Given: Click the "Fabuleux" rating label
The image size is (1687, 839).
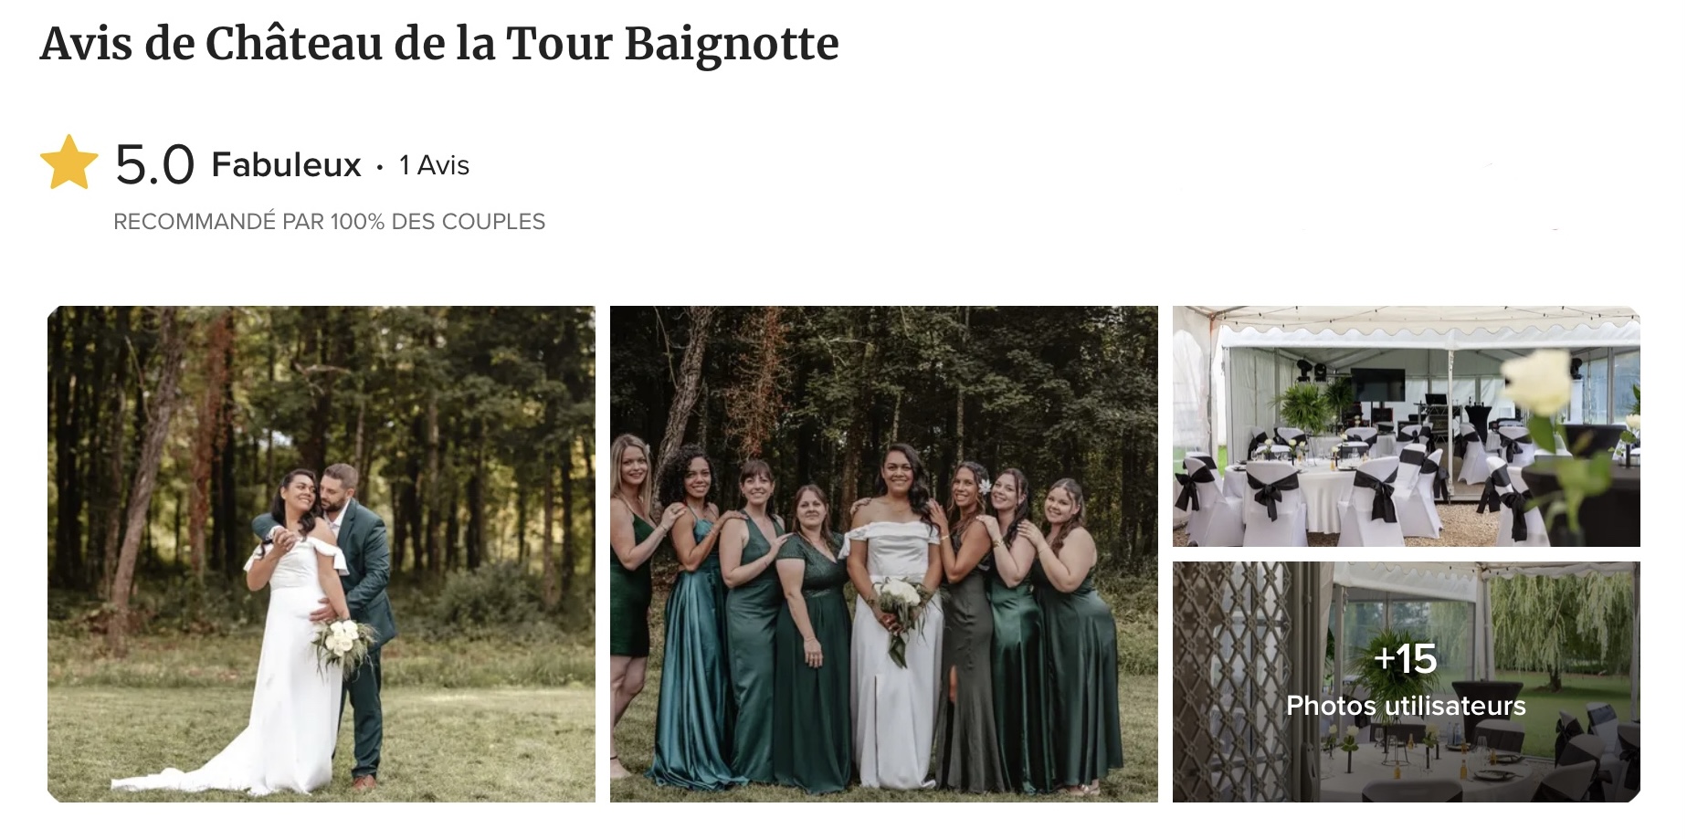Looking at the screenshot, I should tap(286, 165).
